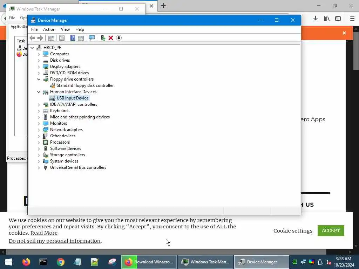Screen dimensions: 359x269
Task: Select Universal Serial Bus controllers label
Action: coord(78,167)
